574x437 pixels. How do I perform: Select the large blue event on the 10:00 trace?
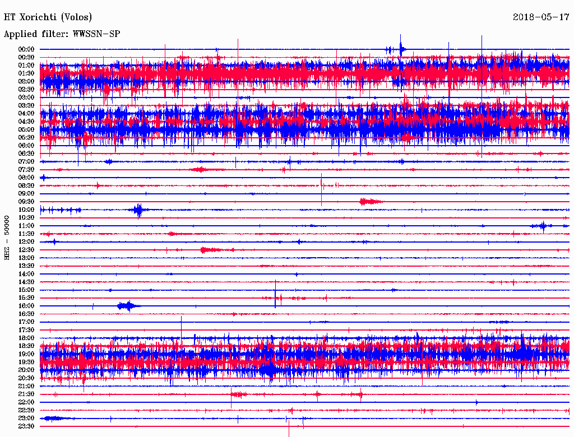click(x=138, y=210)
